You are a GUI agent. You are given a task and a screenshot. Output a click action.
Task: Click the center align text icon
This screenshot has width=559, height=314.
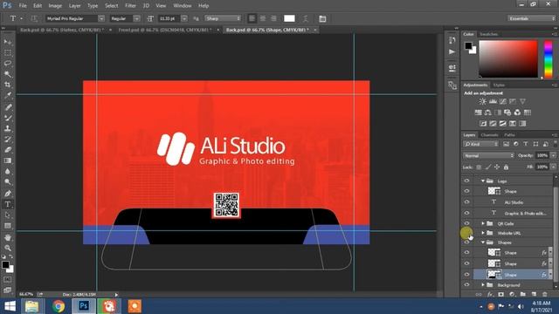pyautogui.click(x=263, y=18)
